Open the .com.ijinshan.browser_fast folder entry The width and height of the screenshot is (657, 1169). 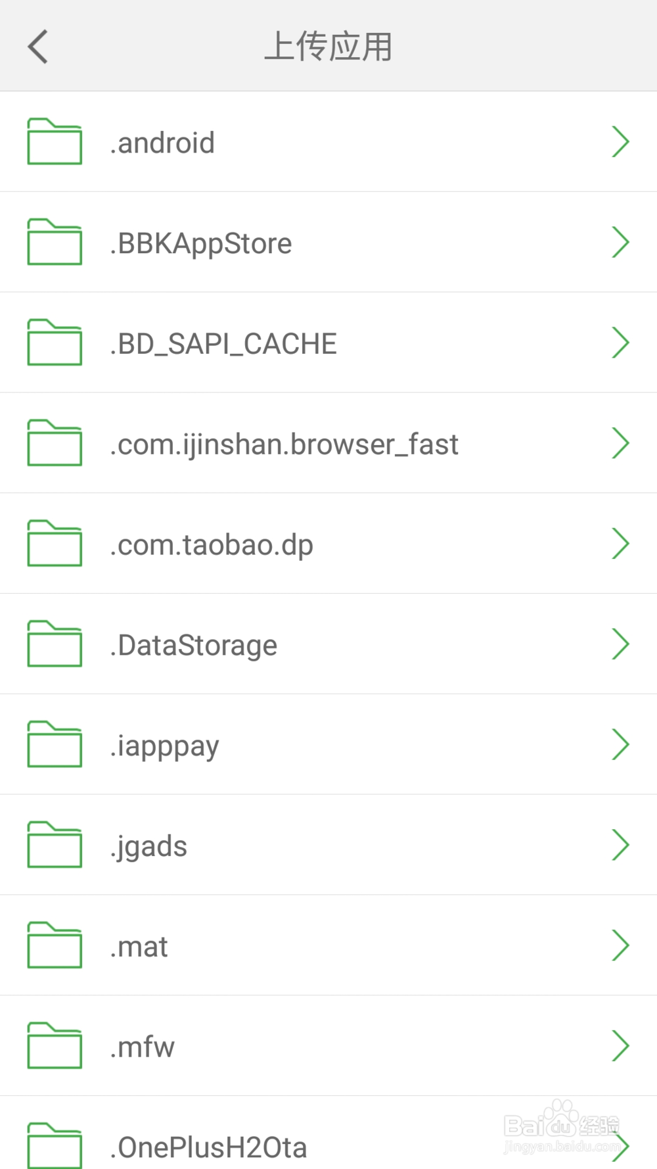[x=284, y=444]
